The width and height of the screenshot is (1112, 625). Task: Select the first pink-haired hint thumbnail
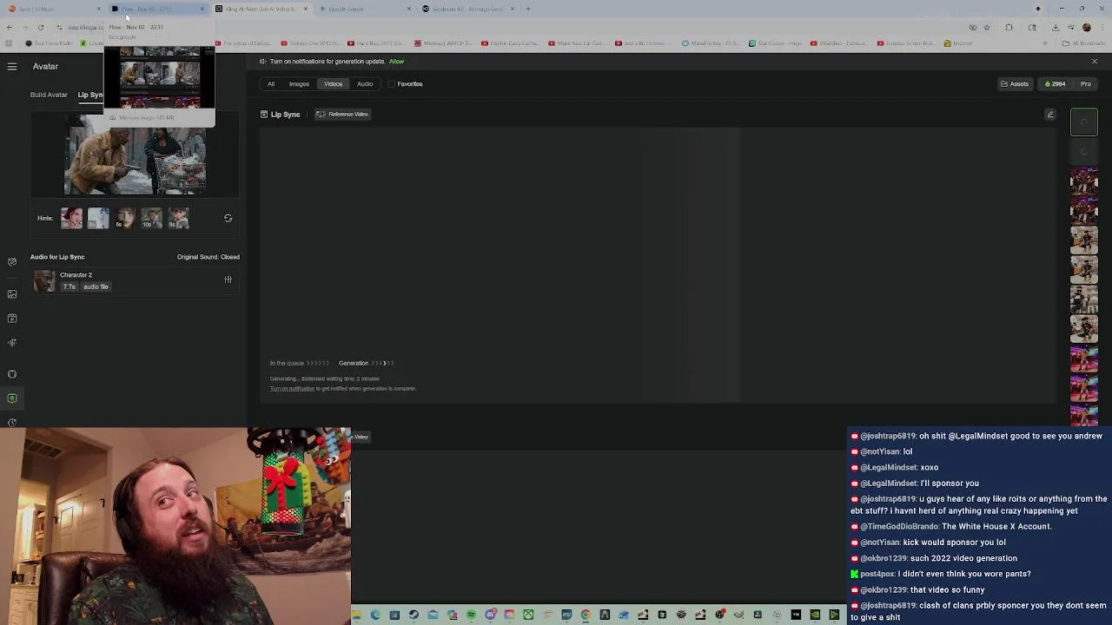pyautogui.click(x=72, y=218)
